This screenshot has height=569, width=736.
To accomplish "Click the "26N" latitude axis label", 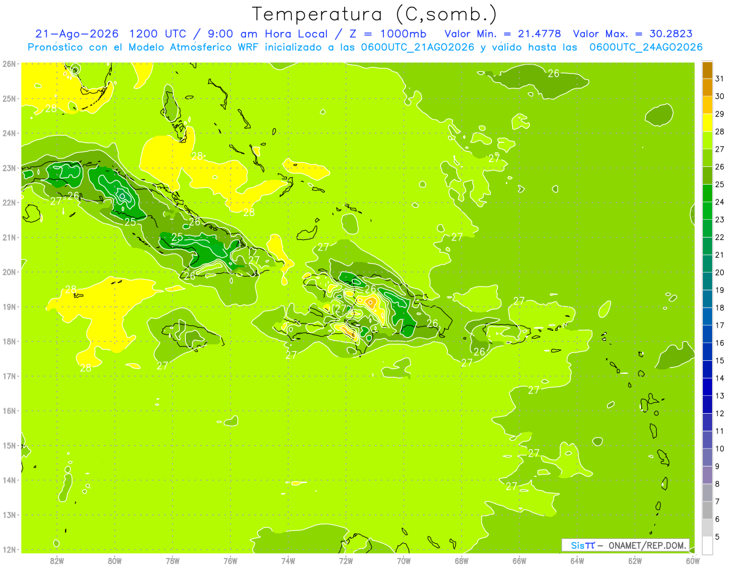I will pos(9,64).
